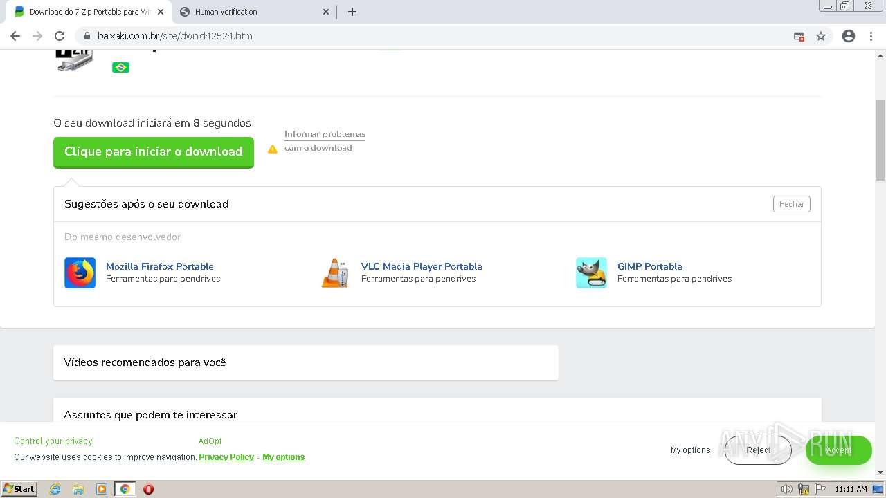View site info via the padlock icon

click(87, 36)
